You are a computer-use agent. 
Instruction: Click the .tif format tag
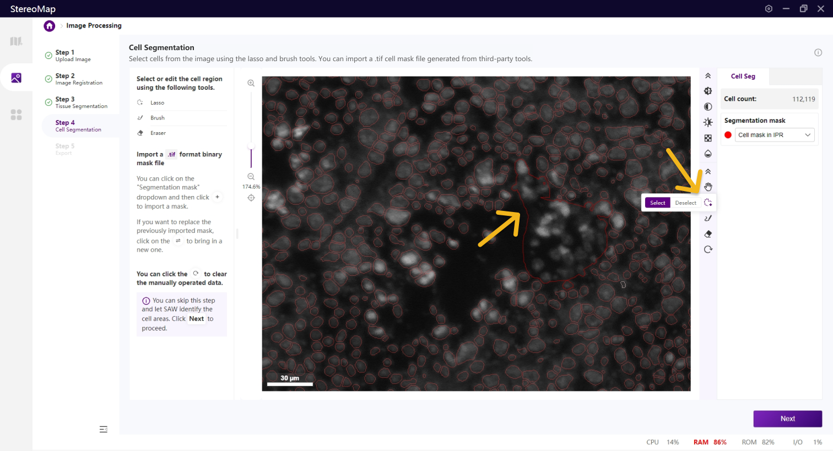(171, 155)
